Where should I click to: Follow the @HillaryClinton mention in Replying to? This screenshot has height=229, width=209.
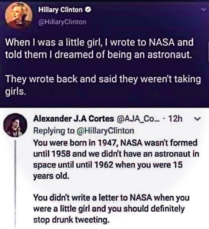coord(105,131)
